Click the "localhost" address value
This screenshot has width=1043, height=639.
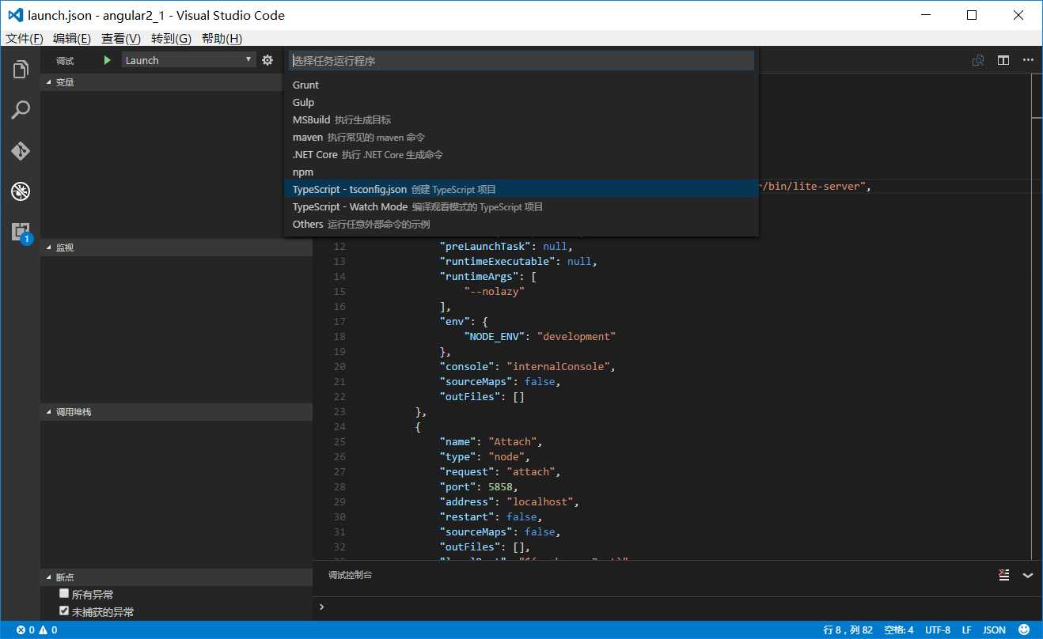click(543, 501)
